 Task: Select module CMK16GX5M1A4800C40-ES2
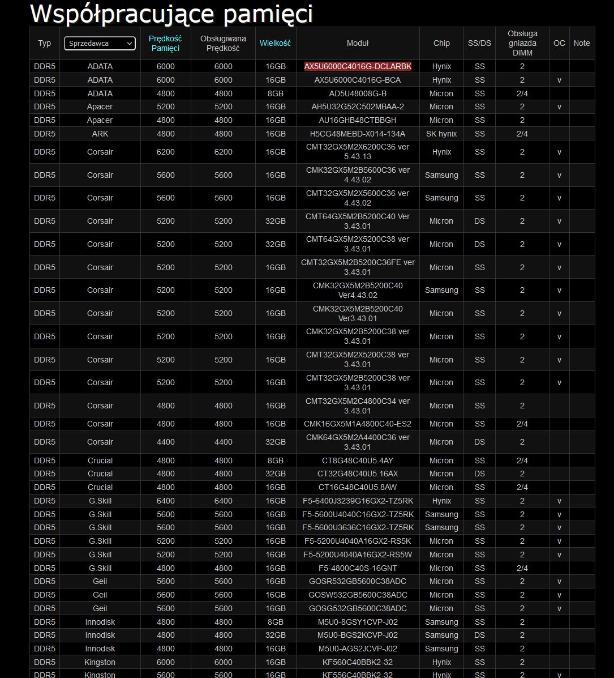click(358, 424)
